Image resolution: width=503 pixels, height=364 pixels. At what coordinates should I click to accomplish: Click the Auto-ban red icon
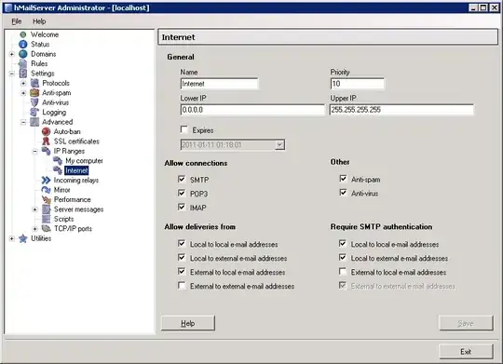click(x=46, y=131)
